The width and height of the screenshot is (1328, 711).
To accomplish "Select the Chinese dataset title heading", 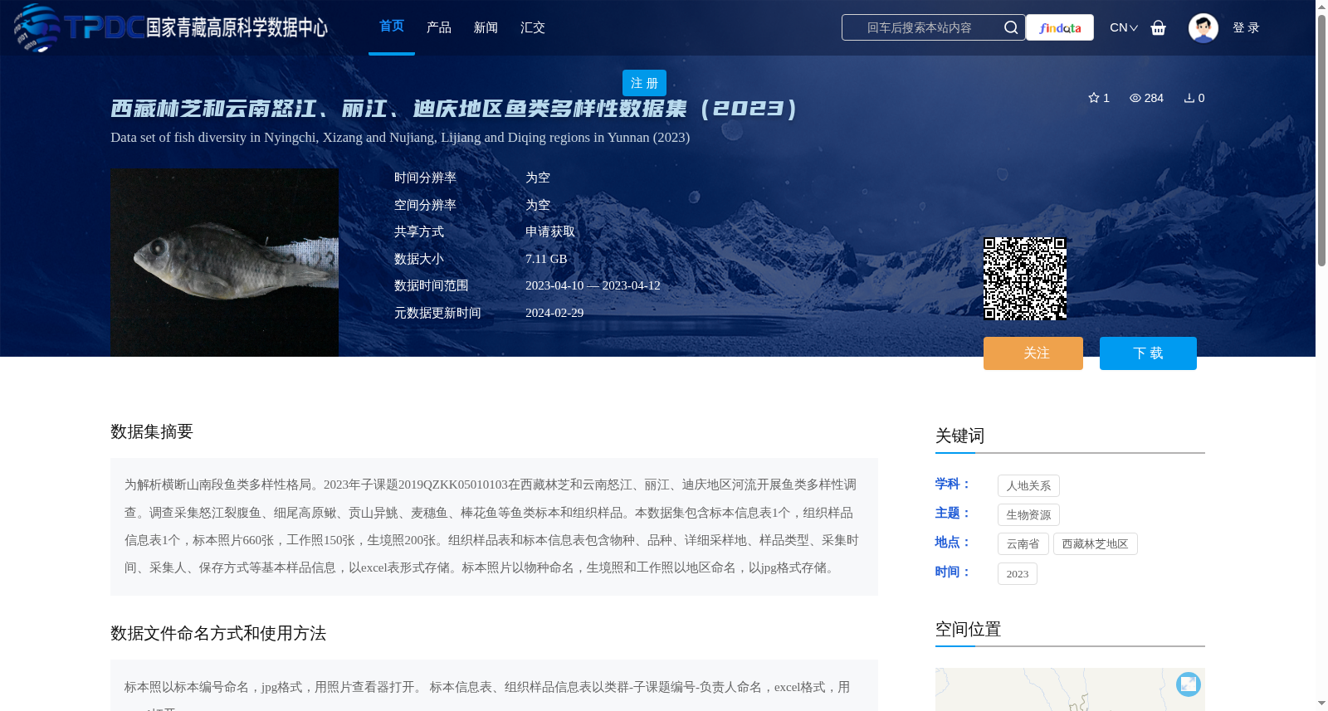I will tap(454, 109).
